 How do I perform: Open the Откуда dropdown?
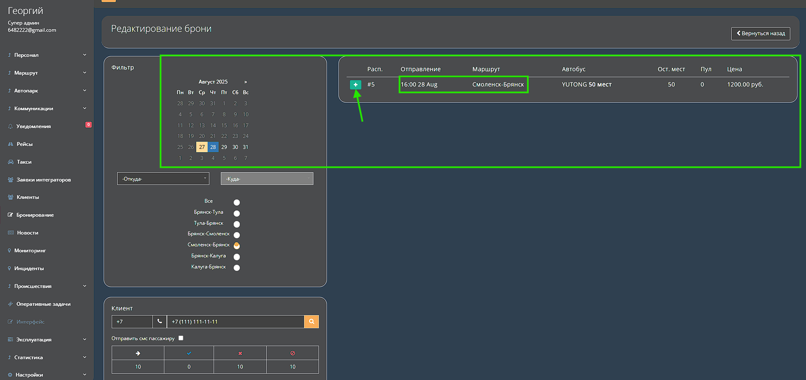tap(163, 179)
